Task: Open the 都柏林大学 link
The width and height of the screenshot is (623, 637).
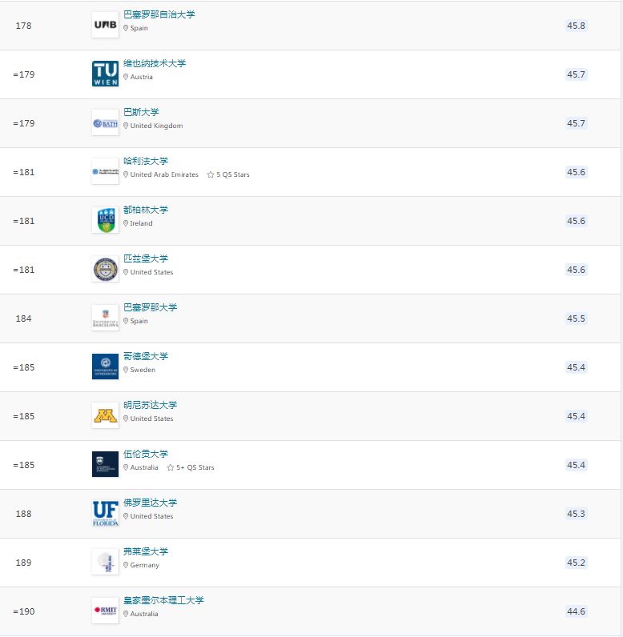Action: click(x=146, y=210)
